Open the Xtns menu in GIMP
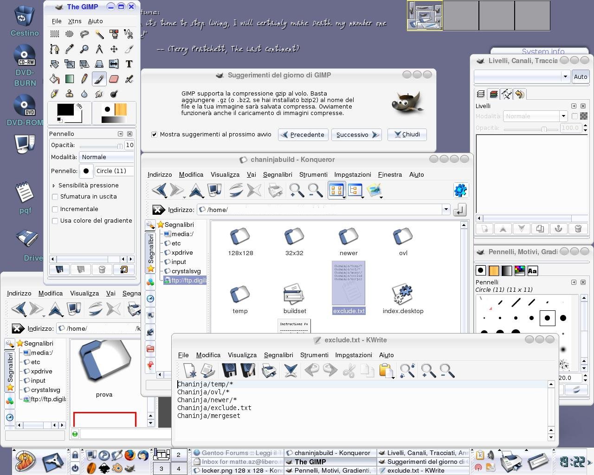The width and height of the screenshot is (594, 475). (x=75, y=21)
